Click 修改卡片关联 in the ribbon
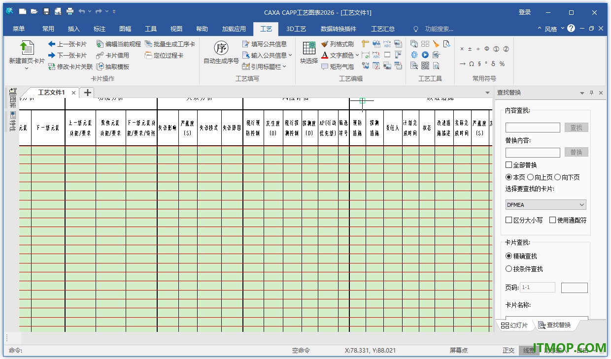This screenshot has width=611, height=359. point(70,66)
